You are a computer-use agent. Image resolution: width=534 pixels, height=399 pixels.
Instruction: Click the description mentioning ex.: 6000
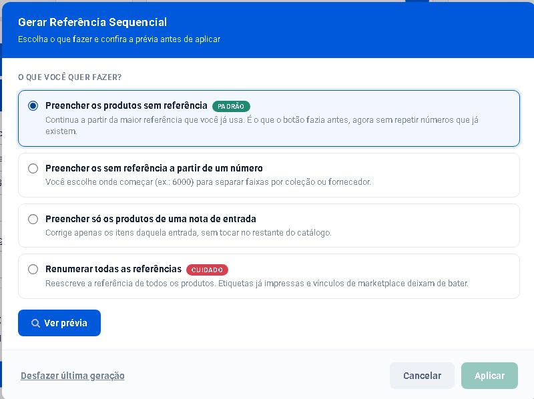[208, 181]
